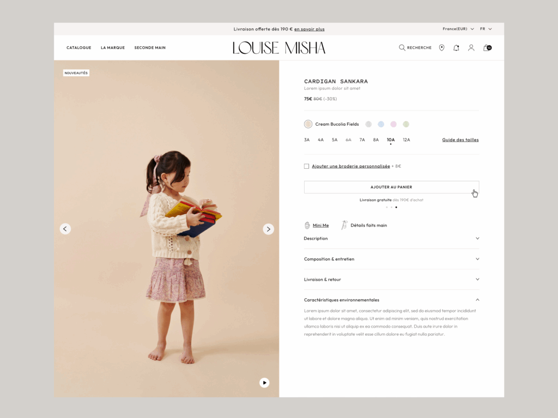Select size 12A
This screenshot has width=558, height=418.
pyautogui.click(x=407, y=140)
